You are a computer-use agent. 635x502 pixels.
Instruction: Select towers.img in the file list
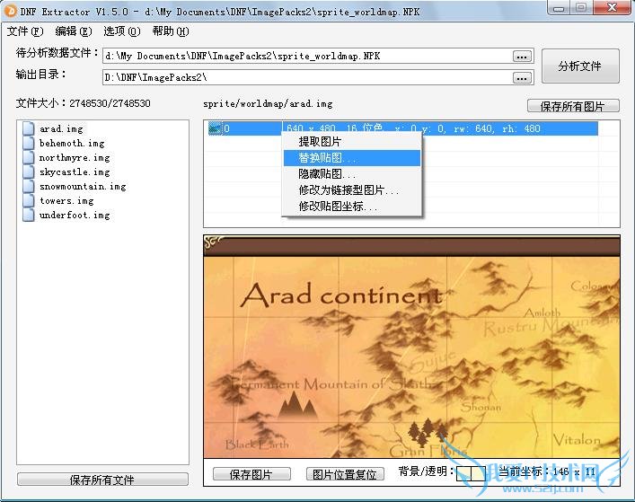point(66,200)
